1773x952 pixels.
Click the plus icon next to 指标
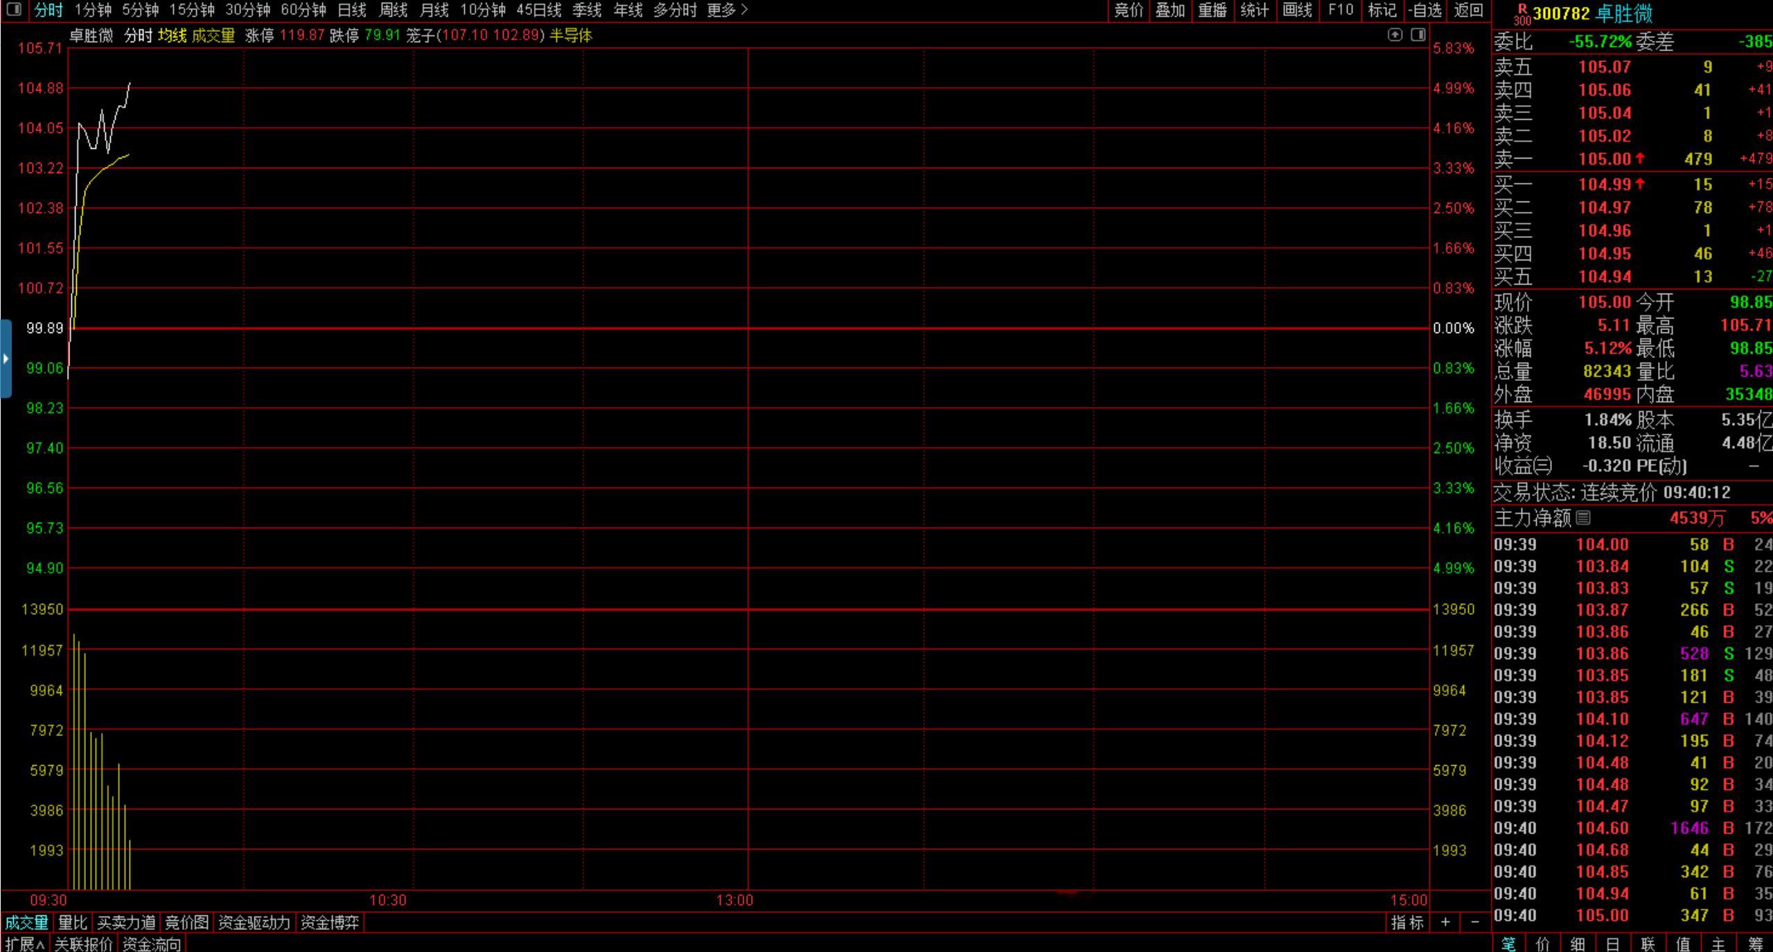point(1445,922)
